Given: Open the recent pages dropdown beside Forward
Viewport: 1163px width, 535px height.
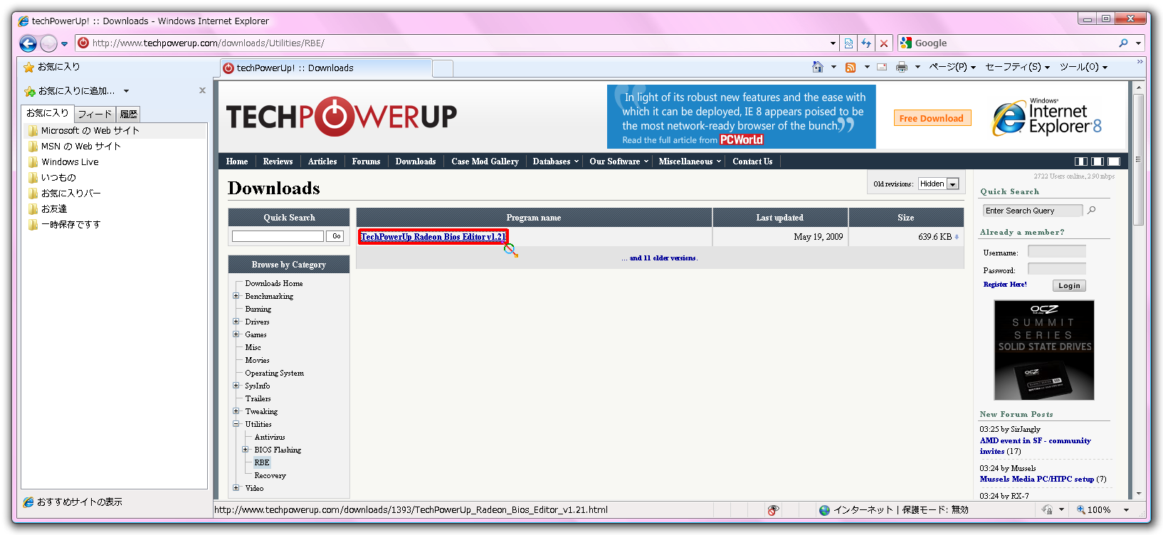Looking at the screenshot, I should pyautogui.click(x=64, y=44).
